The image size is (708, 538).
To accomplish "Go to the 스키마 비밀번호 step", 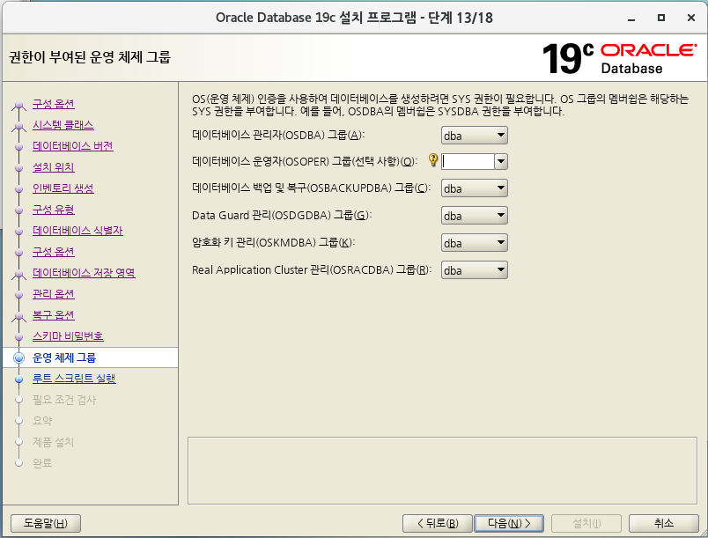I will (x=68, y=336).
